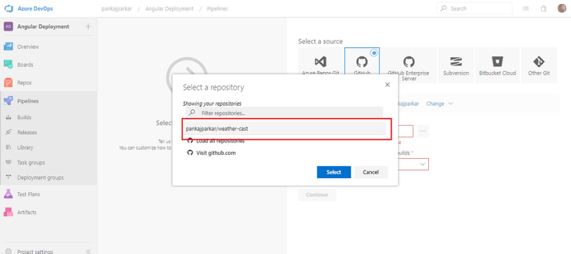
Task: Click the Artifacts menu label
Action: click(27, 212)
